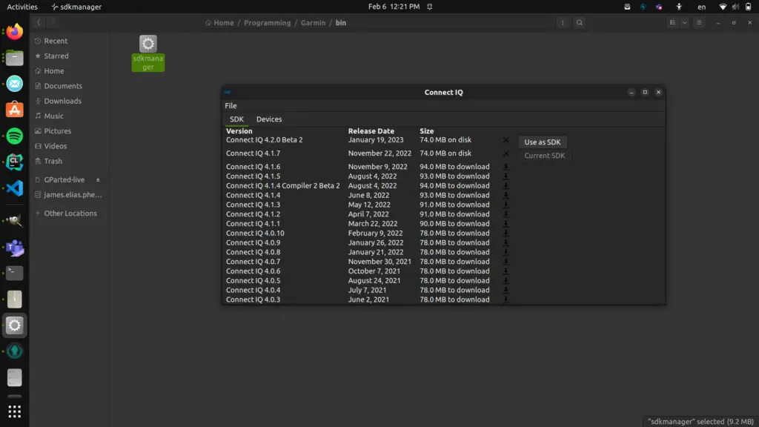Download Connect IQ 4.0.10 SDK
This screenshot has height=427, width=759.
coord(506,233)
